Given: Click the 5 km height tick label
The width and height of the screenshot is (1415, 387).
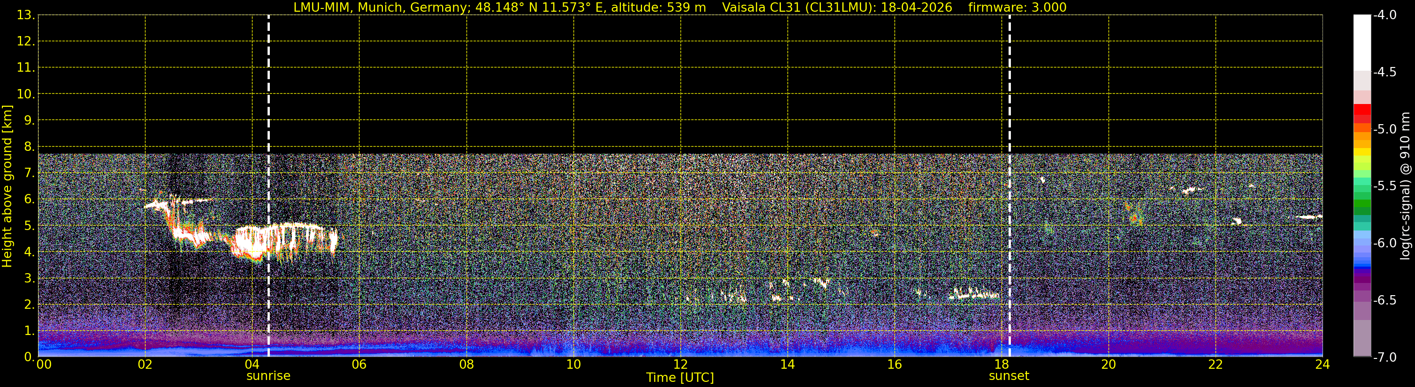Looking at the screenshot, I should [x=28, y=226].
